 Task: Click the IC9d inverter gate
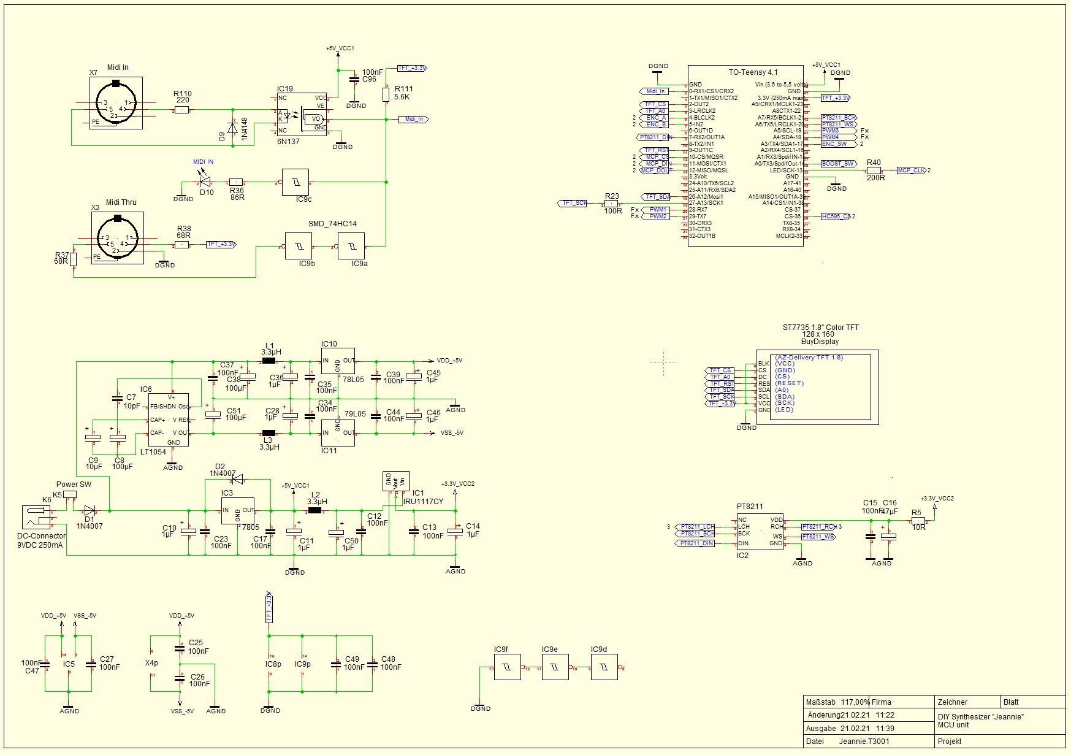click(604, 667)
